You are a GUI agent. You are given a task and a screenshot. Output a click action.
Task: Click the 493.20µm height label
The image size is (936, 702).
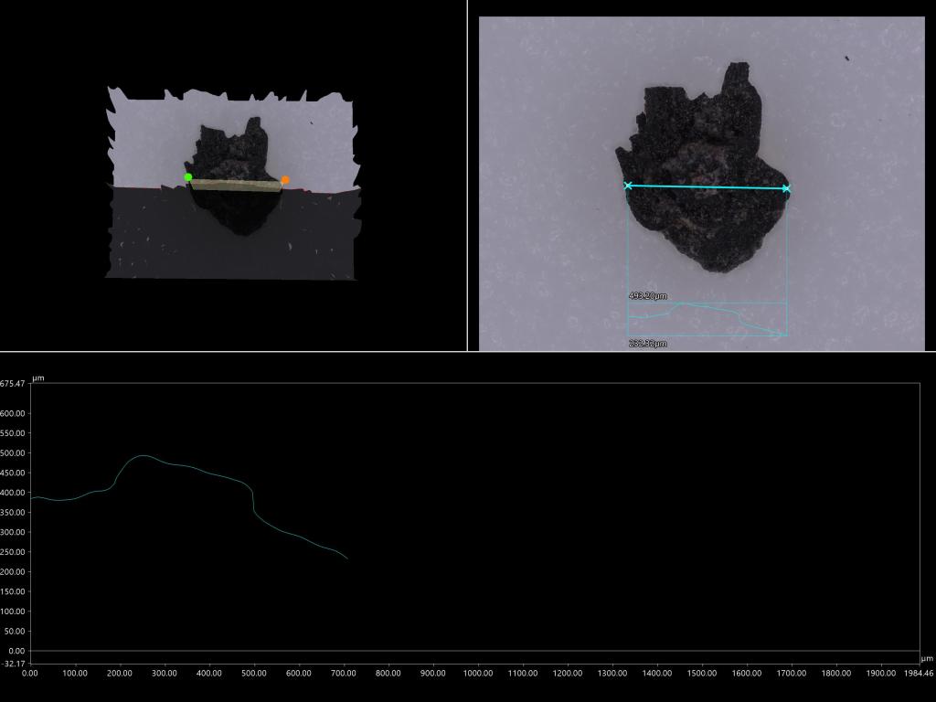[x=648, y=296]
